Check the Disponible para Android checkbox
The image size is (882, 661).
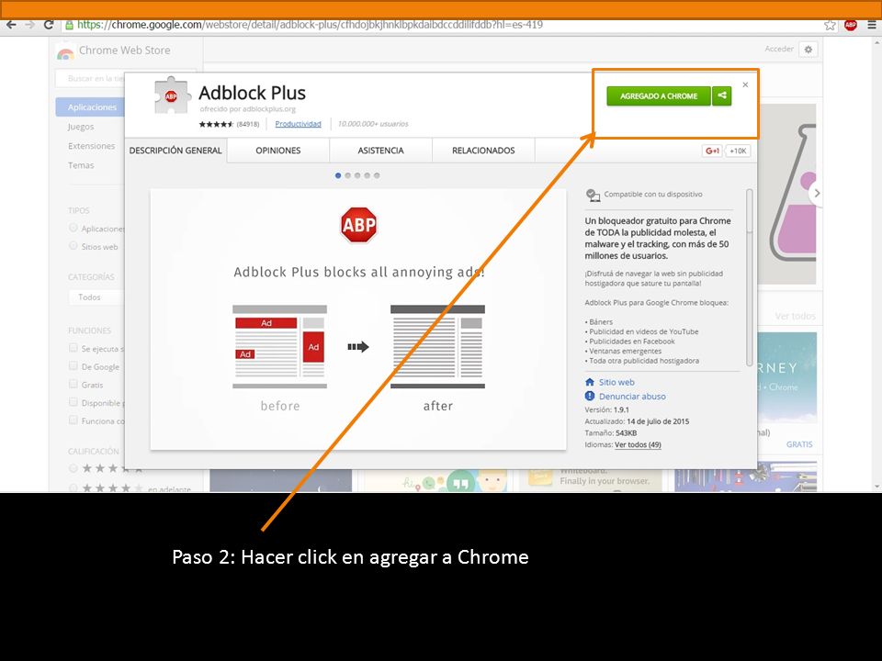[73, 402]
